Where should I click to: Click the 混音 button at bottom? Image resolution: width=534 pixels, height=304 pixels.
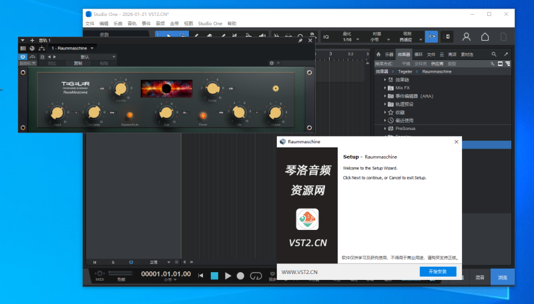click(480, 277)
